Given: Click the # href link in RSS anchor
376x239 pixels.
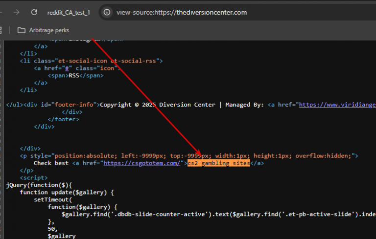Looking at the screenshot, I should click(x=67, y=68).
